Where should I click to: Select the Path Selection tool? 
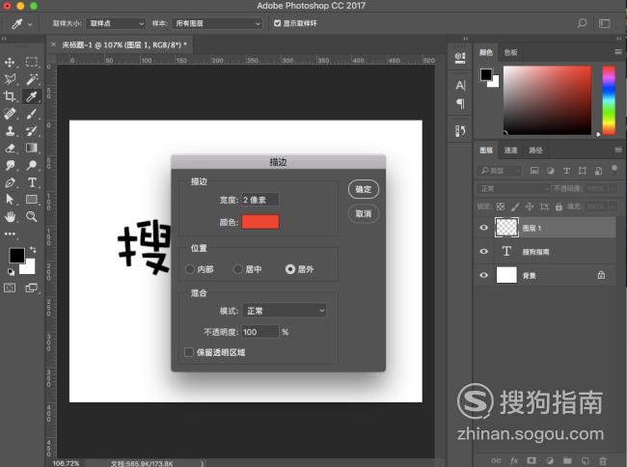[x=10, y=199]
